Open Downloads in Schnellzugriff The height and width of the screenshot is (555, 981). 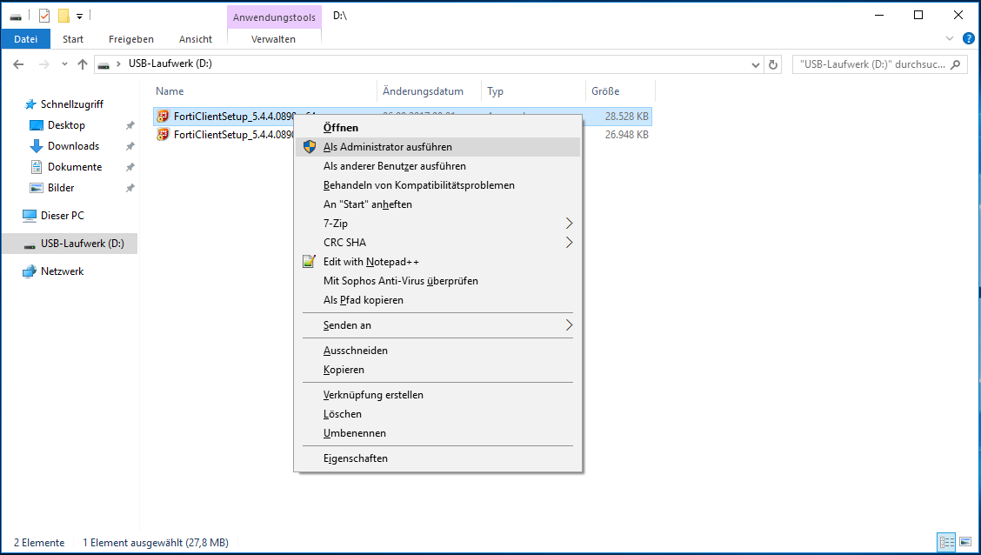[73, 146]
